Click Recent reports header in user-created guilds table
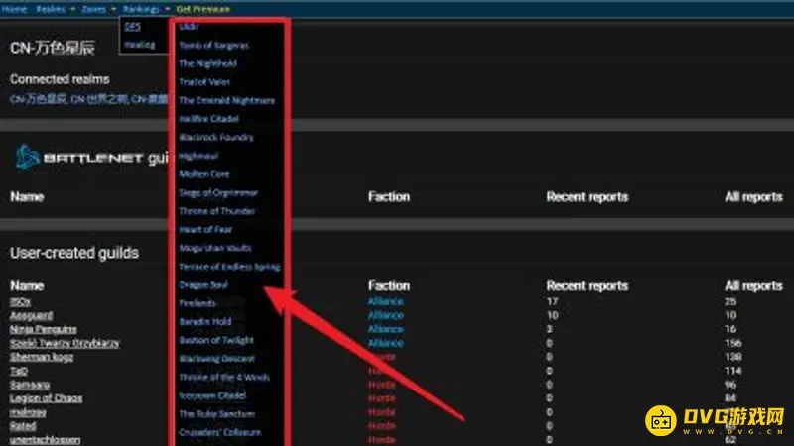The image size is (794, 446). coord(588,286)
